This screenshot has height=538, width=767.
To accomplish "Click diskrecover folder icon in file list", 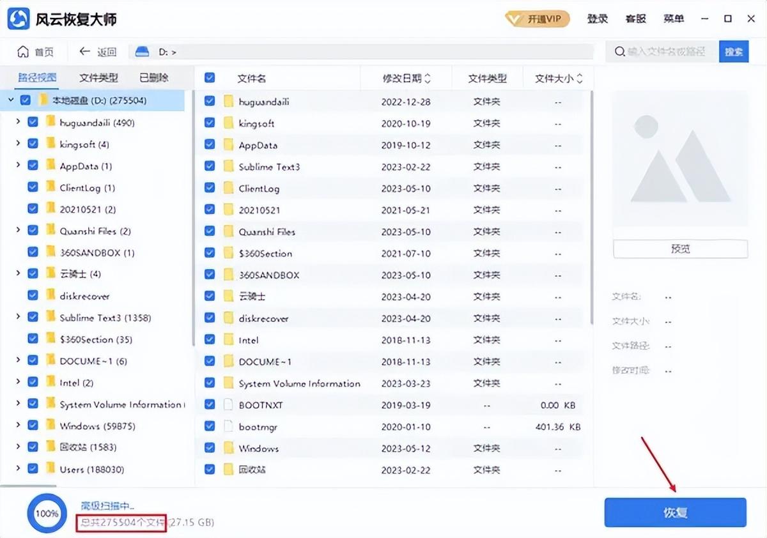I will pos(228,318).
